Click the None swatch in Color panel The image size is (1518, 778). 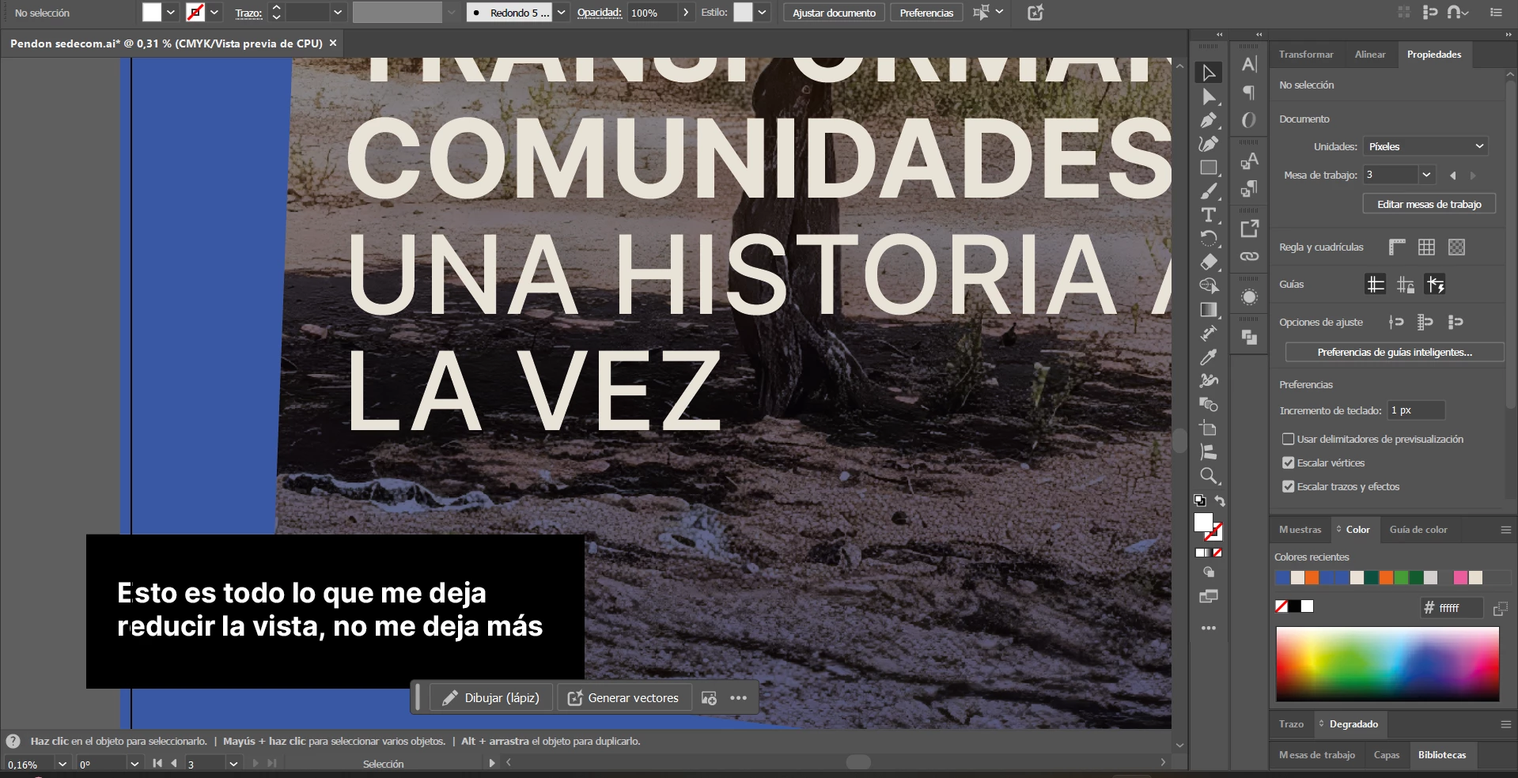(1281, 606)
